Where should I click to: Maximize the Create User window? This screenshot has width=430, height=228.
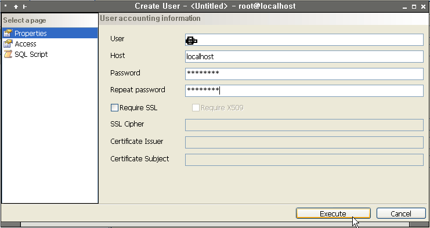(x=414, y=6)
